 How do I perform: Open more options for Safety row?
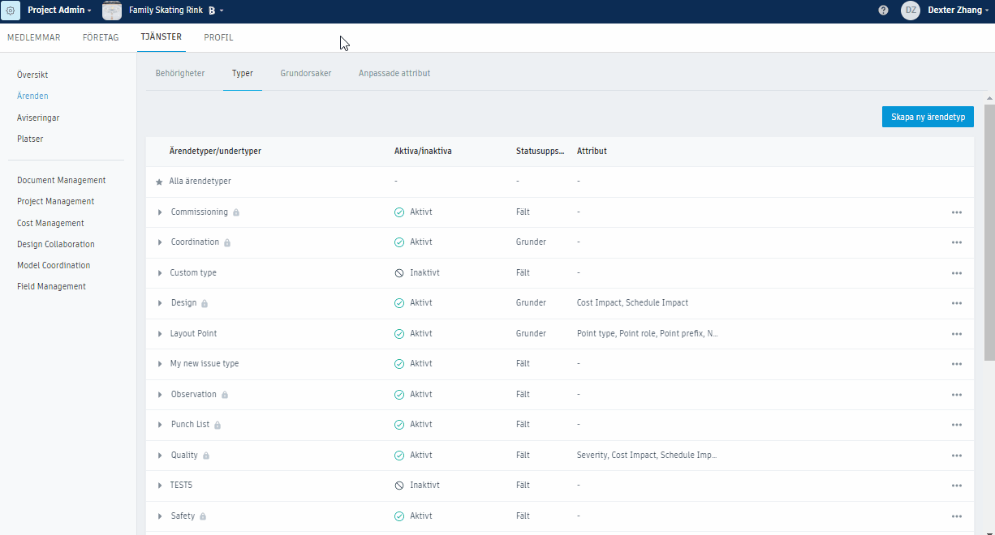[x=957, y=516]
